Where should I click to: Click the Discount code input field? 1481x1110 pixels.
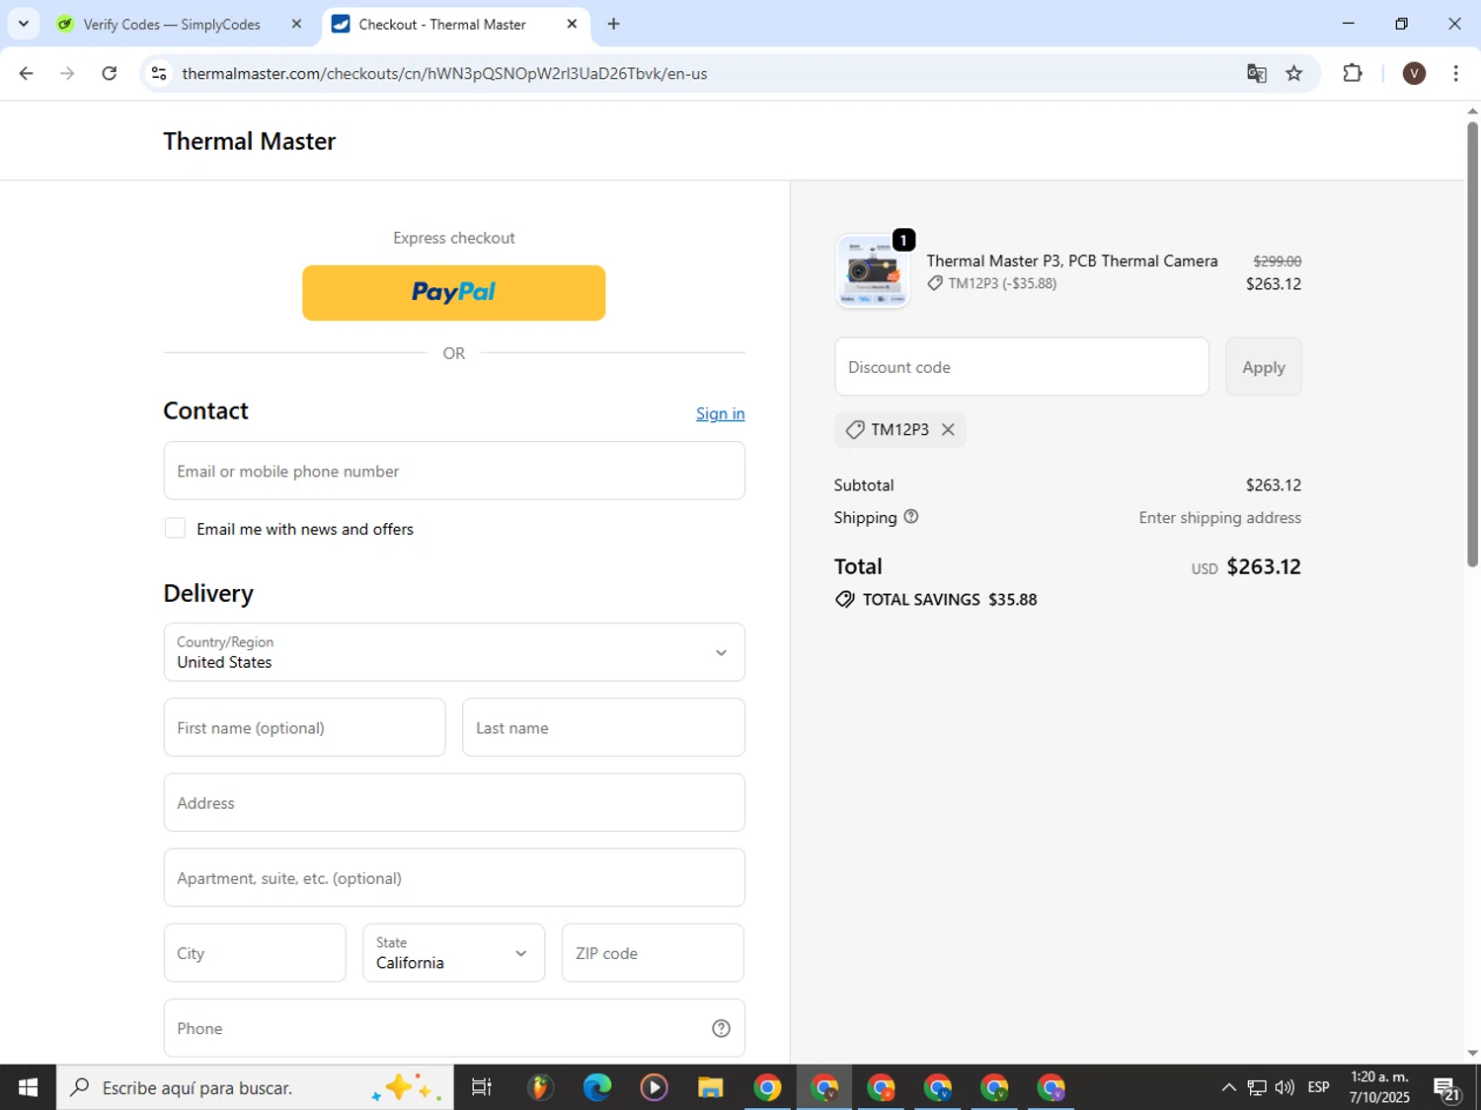pos(1021,367)
